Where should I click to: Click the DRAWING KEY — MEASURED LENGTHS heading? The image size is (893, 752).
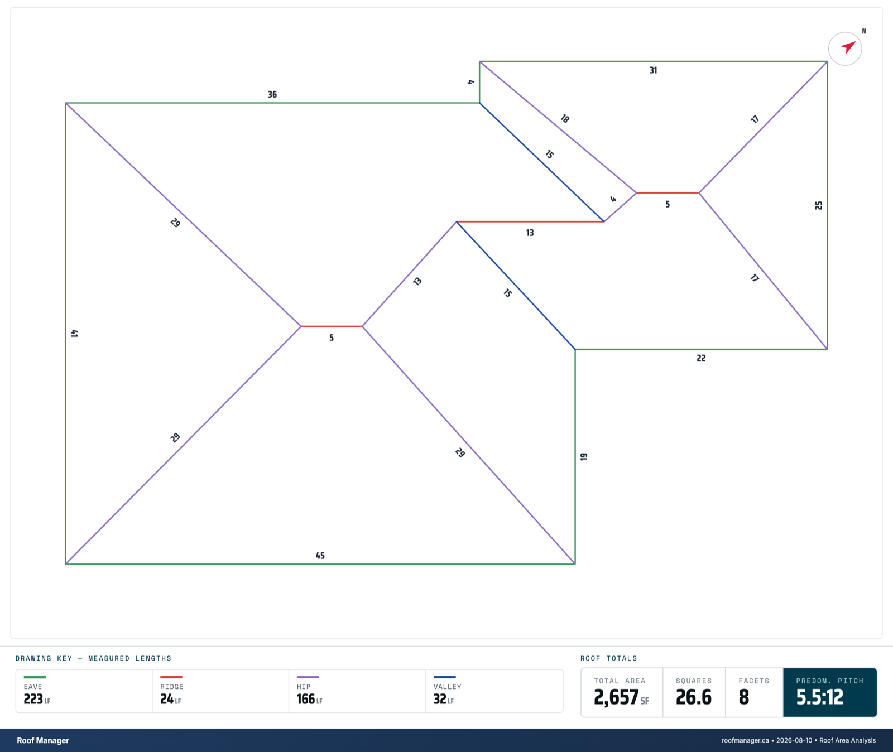click(93, 658)
